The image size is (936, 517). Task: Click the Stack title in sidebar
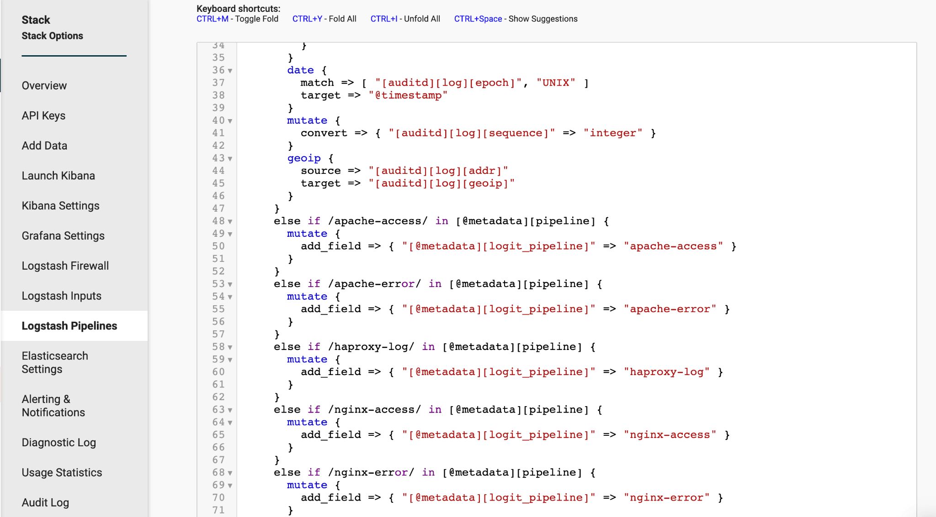[x=36, y=20]
